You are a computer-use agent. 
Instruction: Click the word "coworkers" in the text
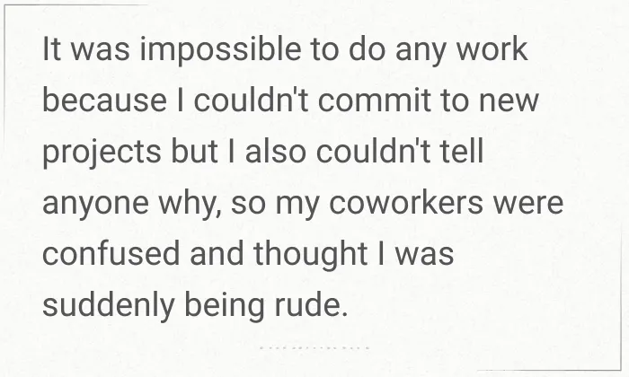[406, 202]
